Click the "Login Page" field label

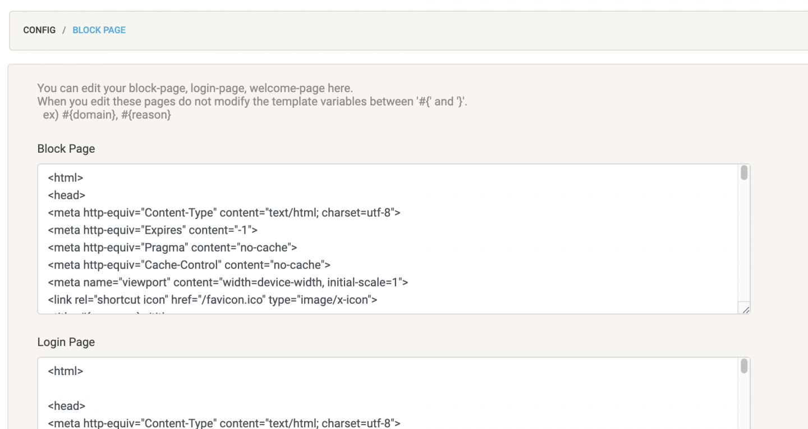[x=66, y=343]
